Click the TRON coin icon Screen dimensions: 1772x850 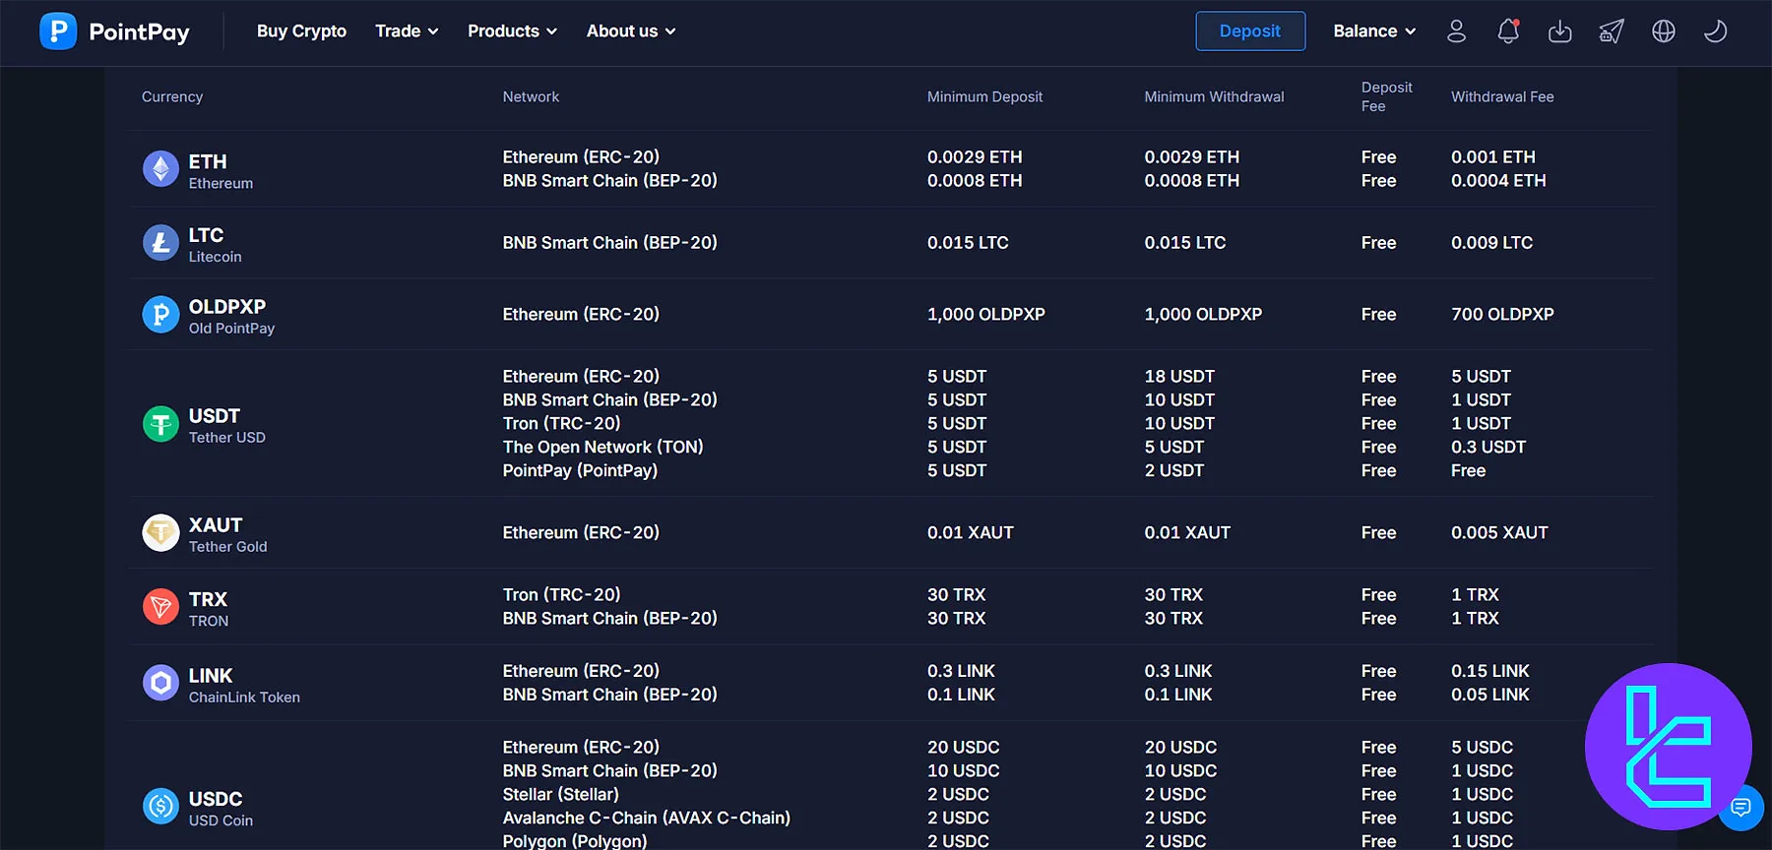(x=160, y=607)
